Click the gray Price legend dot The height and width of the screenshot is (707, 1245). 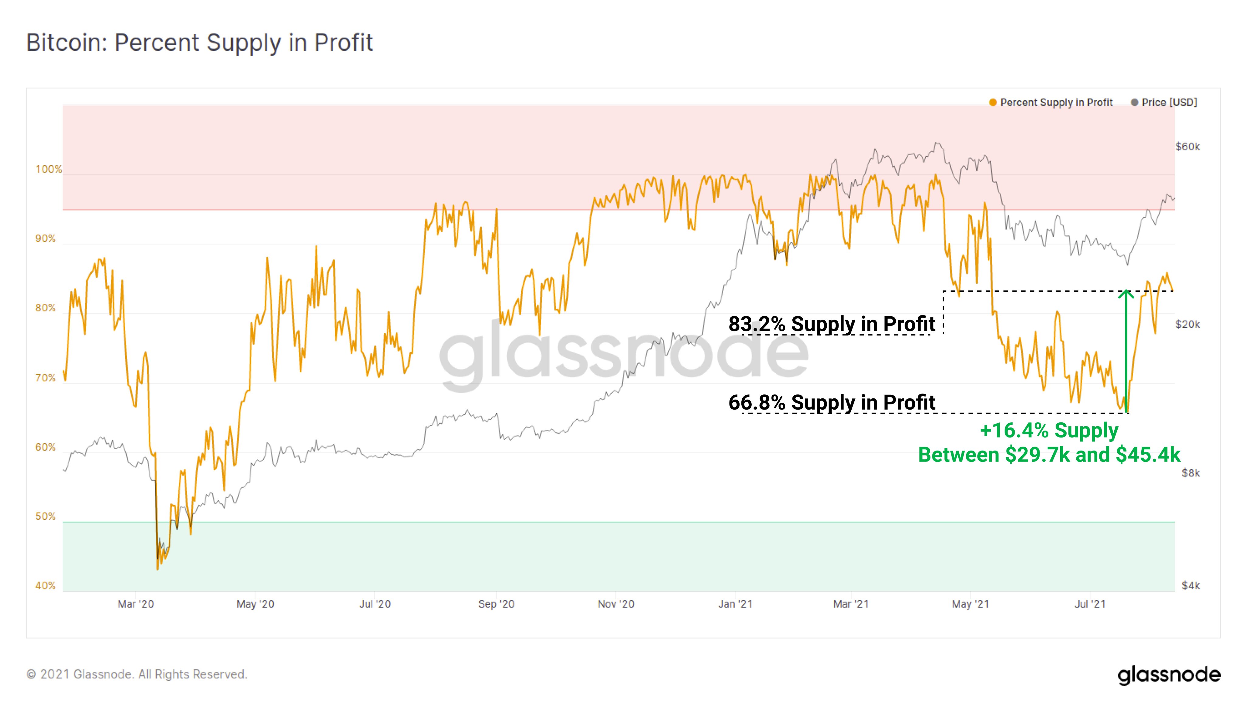[1135, 102]
